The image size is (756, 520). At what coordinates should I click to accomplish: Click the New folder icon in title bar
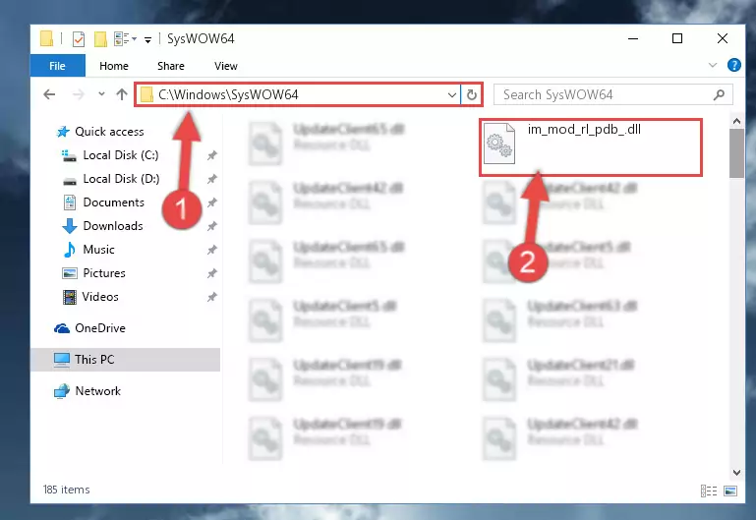(100, 38)
